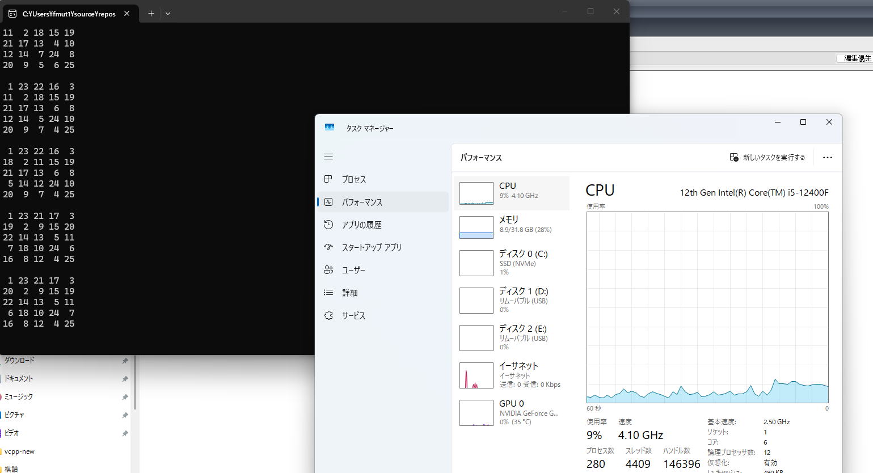Open スタートアップ アプリ in the sidebar

pos(371,248)
